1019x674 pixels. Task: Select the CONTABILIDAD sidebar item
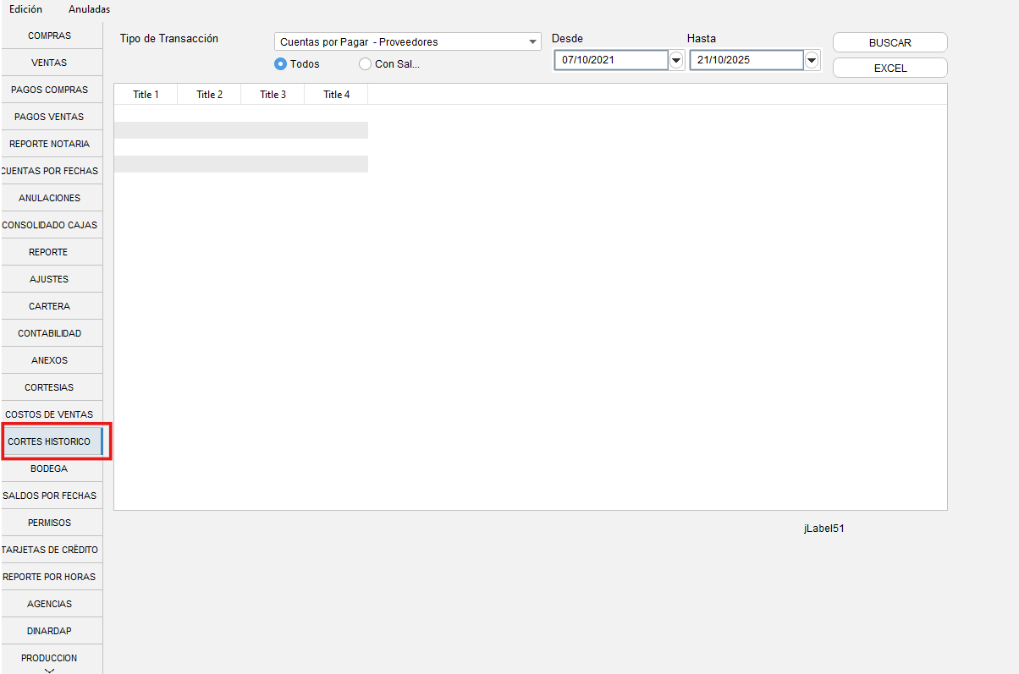[x=49, y=333]
